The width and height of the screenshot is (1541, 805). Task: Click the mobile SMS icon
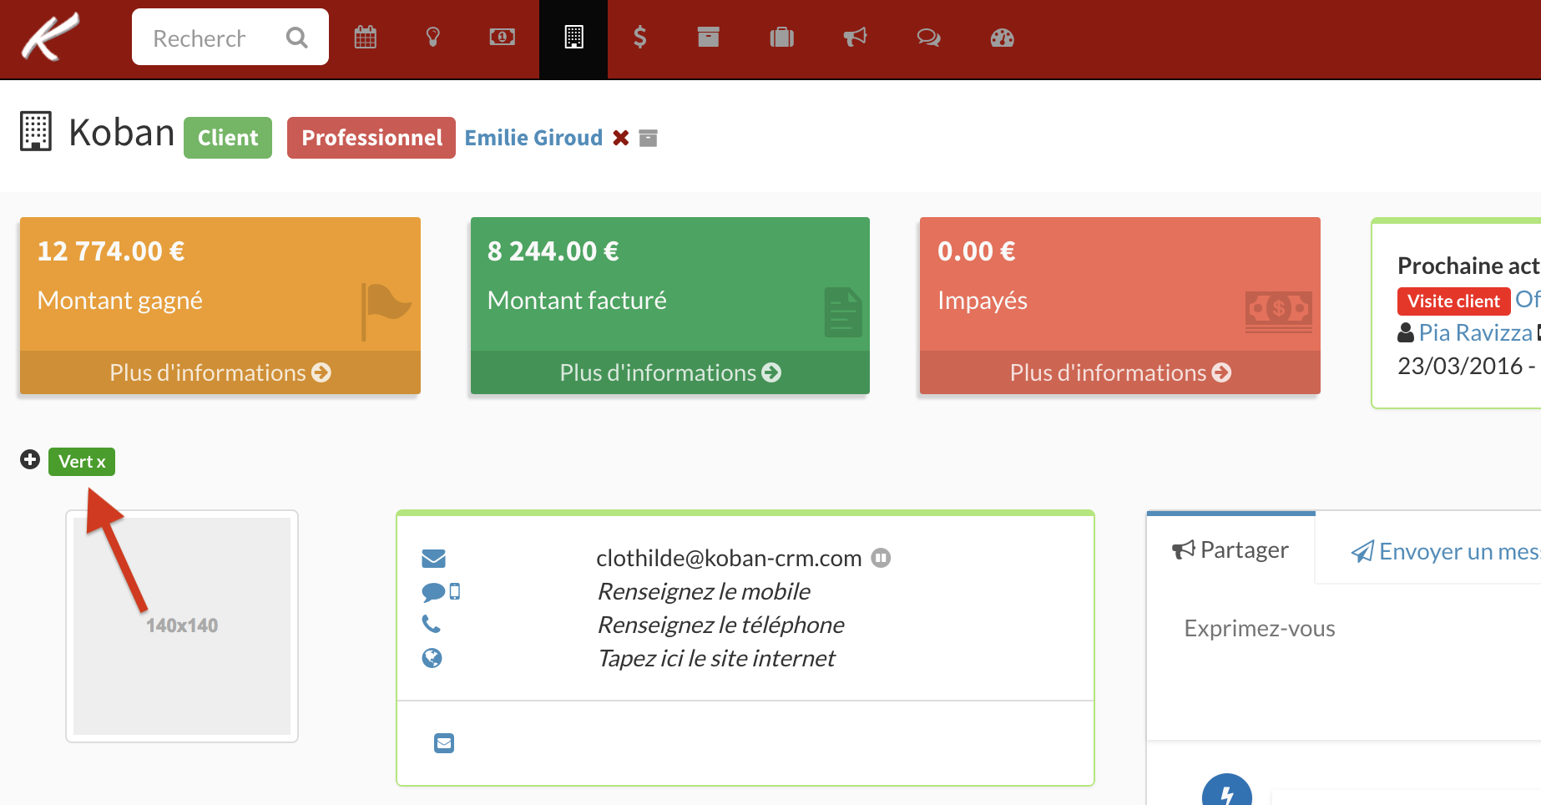point(441,592)
